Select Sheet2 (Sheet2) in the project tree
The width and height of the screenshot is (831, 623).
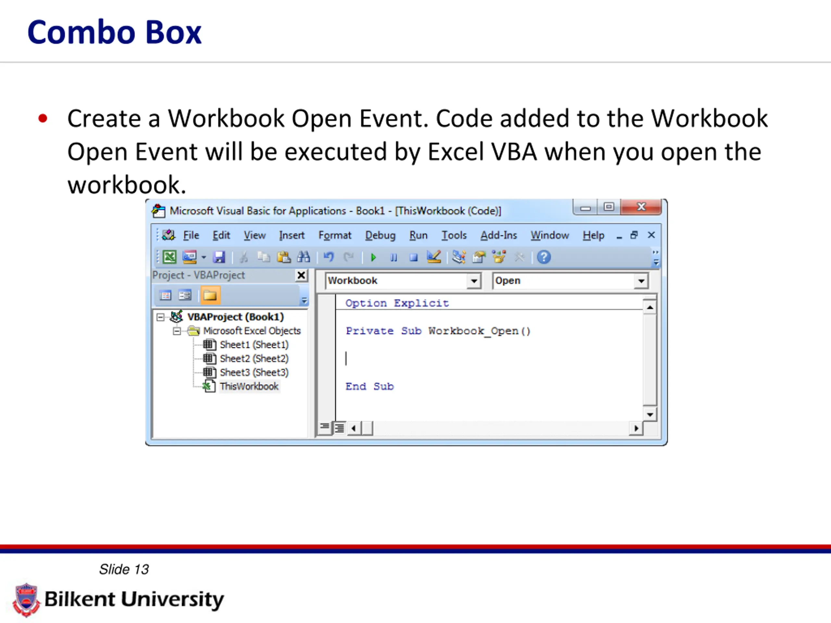tap(254, 359)
